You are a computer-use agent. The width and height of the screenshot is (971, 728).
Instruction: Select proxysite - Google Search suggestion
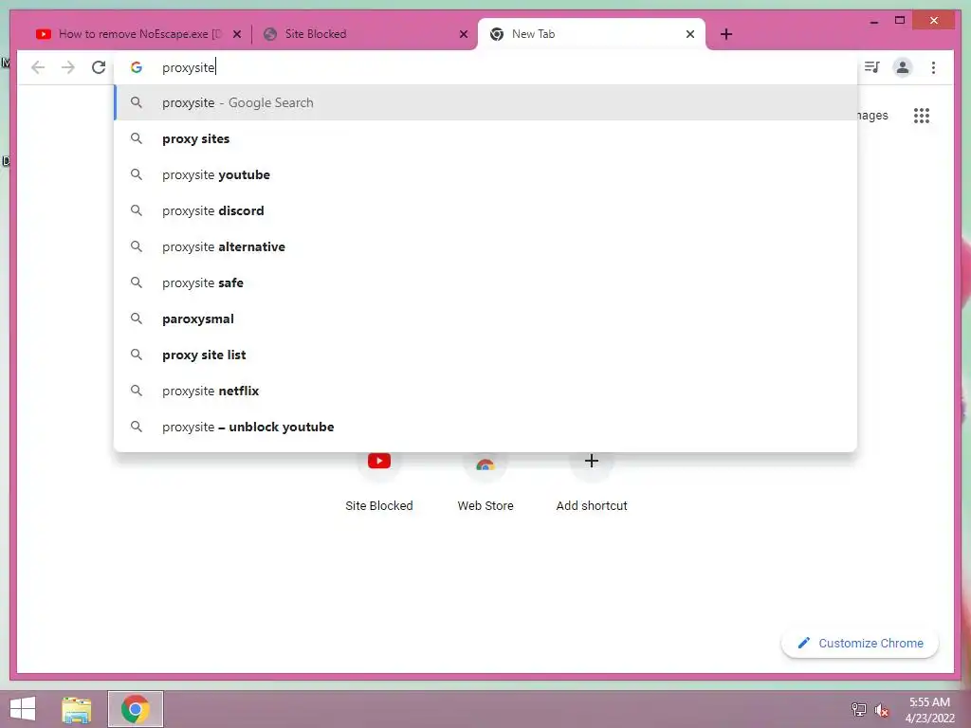[x=486, y=102]
